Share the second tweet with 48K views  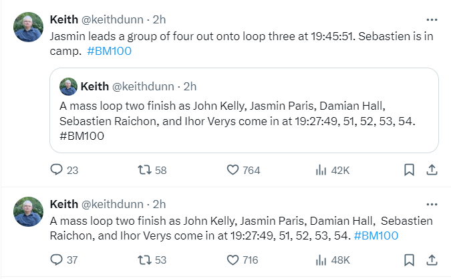pos(432,259)
